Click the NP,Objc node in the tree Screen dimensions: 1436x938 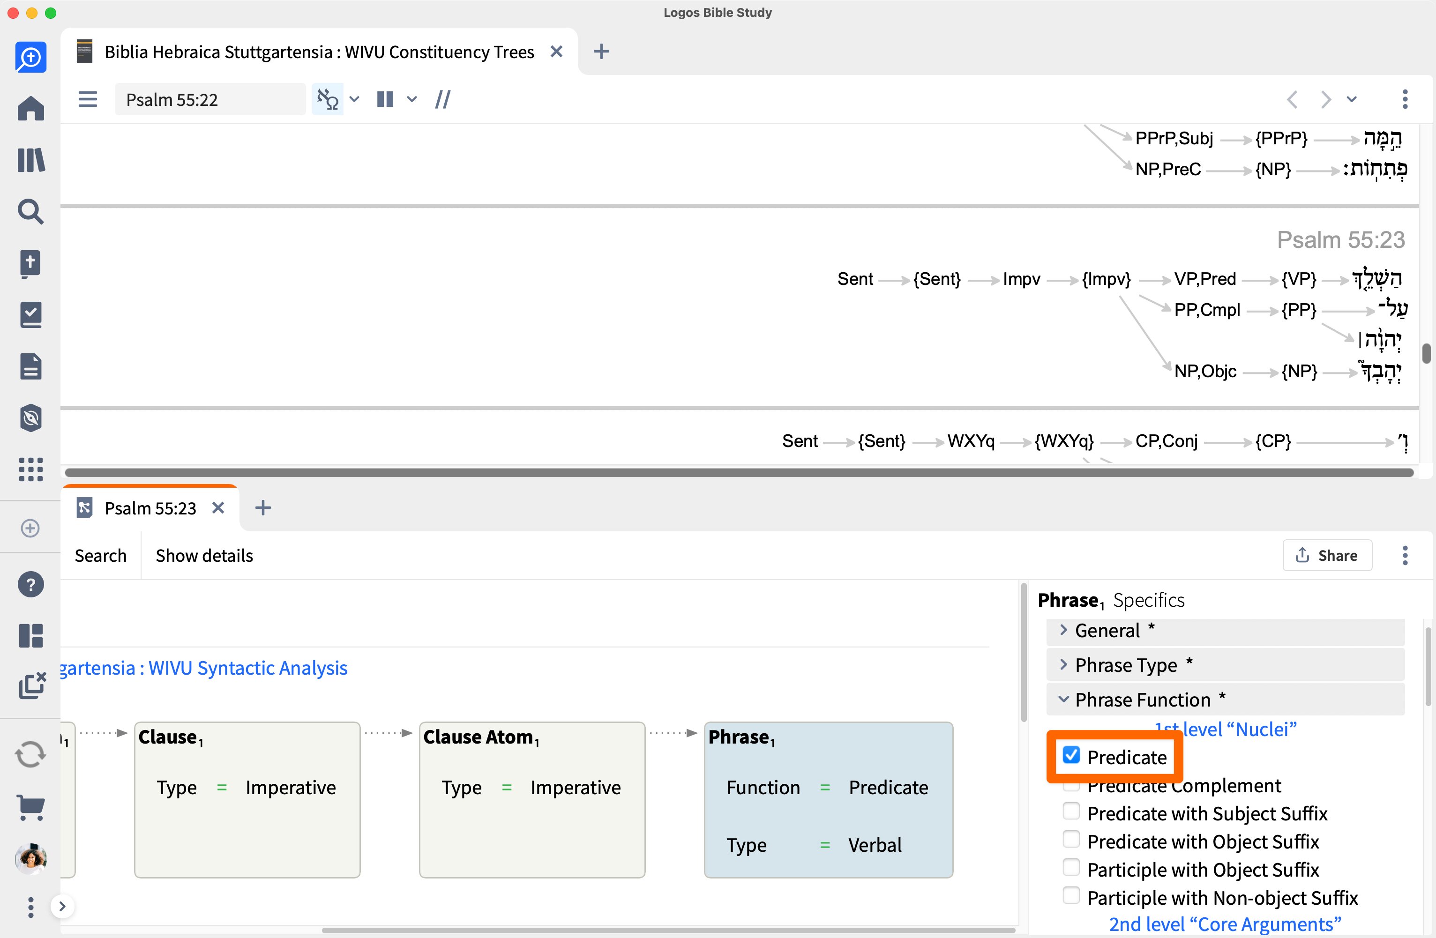(1205, 372)
